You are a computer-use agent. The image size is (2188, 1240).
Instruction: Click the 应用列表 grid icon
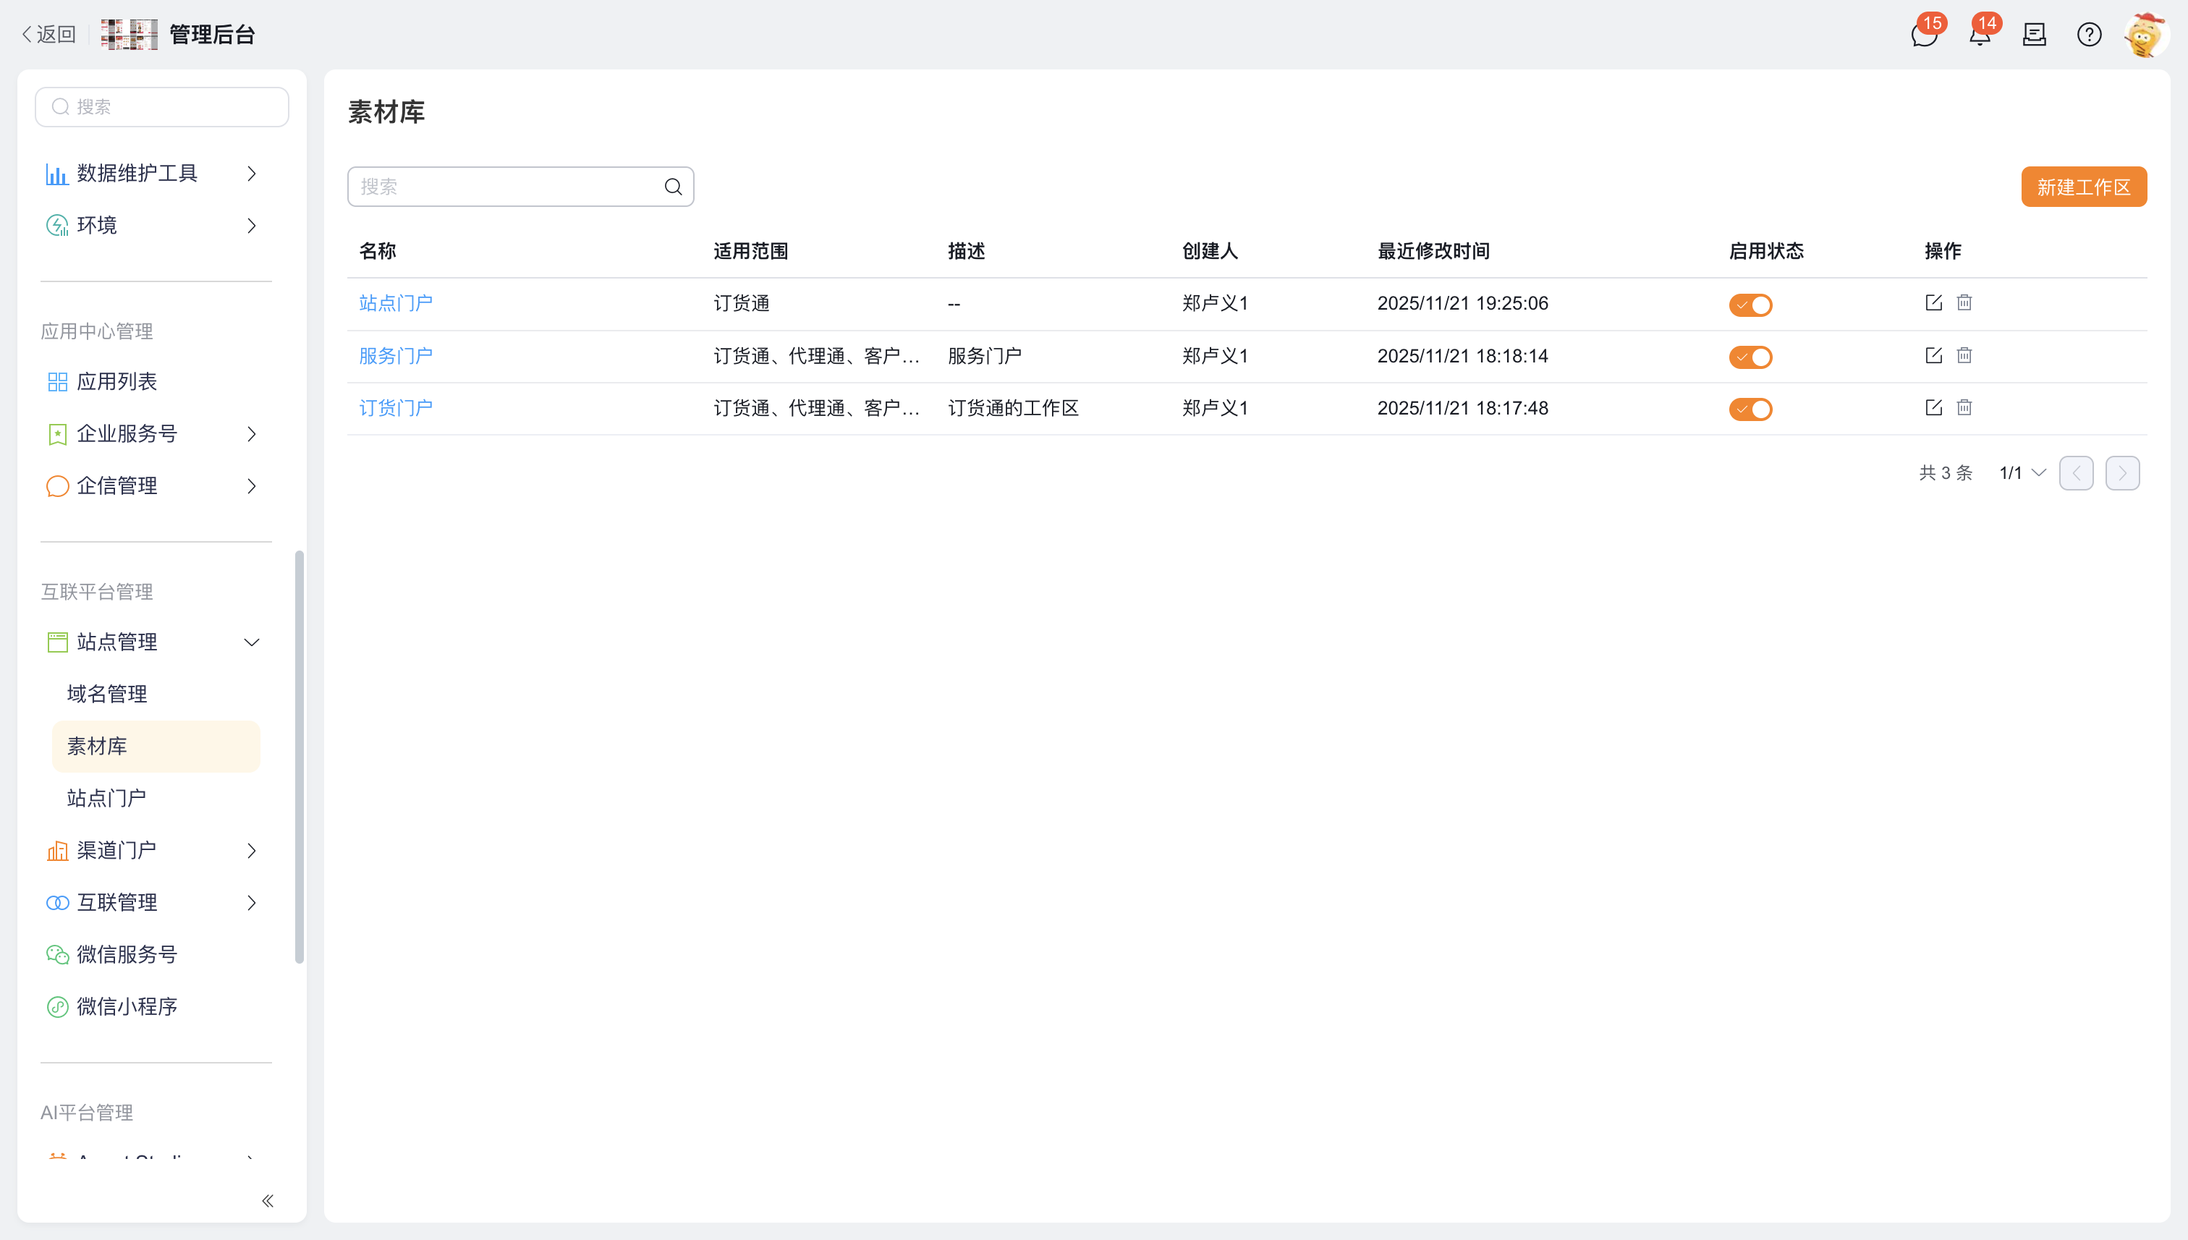pos(57,381)
